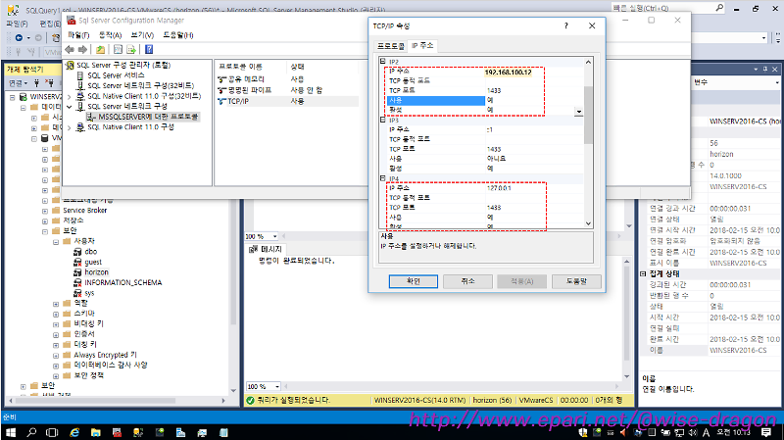Click Up one level folder icon in Configuration Manager

[x=101, y=49]
